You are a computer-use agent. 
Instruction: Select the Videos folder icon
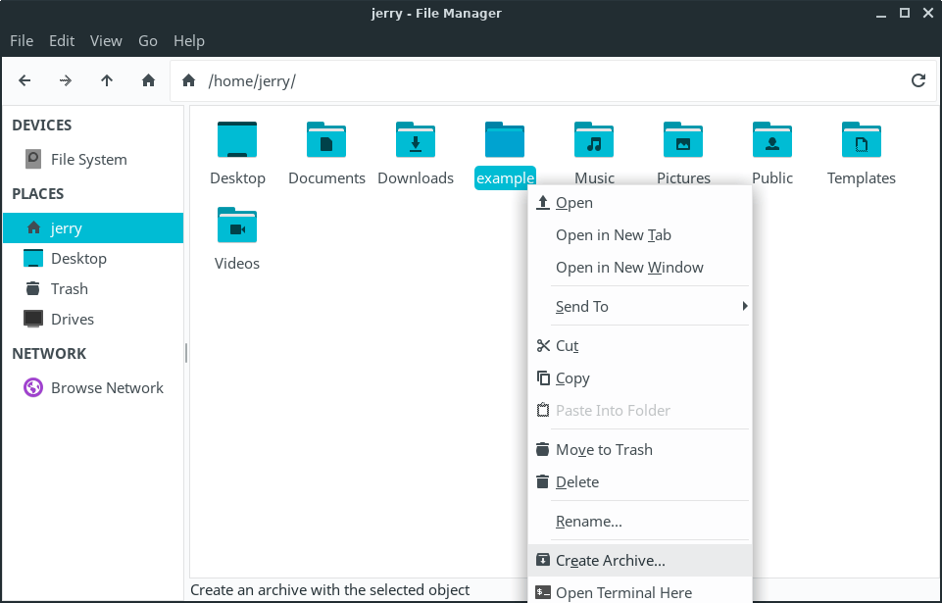pos(237,226)
